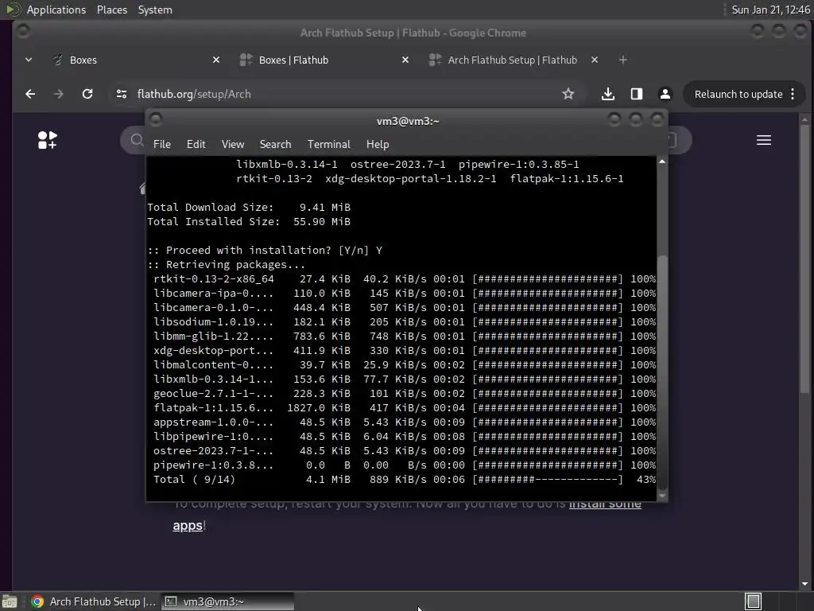
Task: Click the page scrollbar down arrow
Action: tap(804, 584)
